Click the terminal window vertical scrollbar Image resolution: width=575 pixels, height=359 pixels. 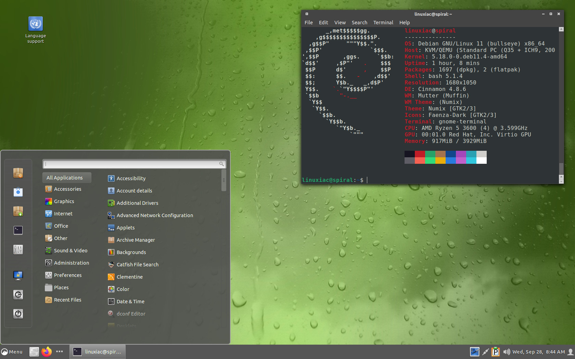561,169
